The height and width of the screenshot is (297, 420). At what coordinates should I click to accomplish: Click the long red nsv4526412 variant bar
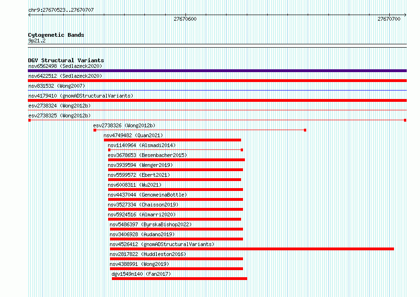tap(252, 249)
